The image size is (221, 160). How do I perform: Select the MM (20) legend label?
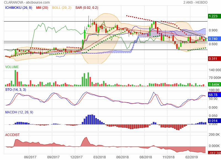click(42, 8)
